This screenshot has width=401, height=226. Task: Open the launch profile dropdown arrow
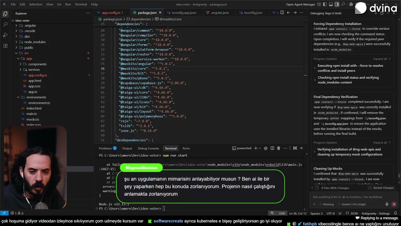pyautogui.click(x=260, y=148)
